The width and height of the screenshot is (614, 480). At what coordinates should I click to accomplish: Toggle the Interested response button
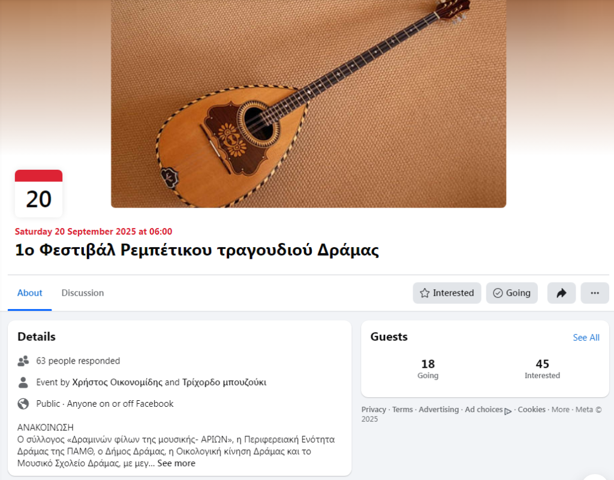pos(447,293)
